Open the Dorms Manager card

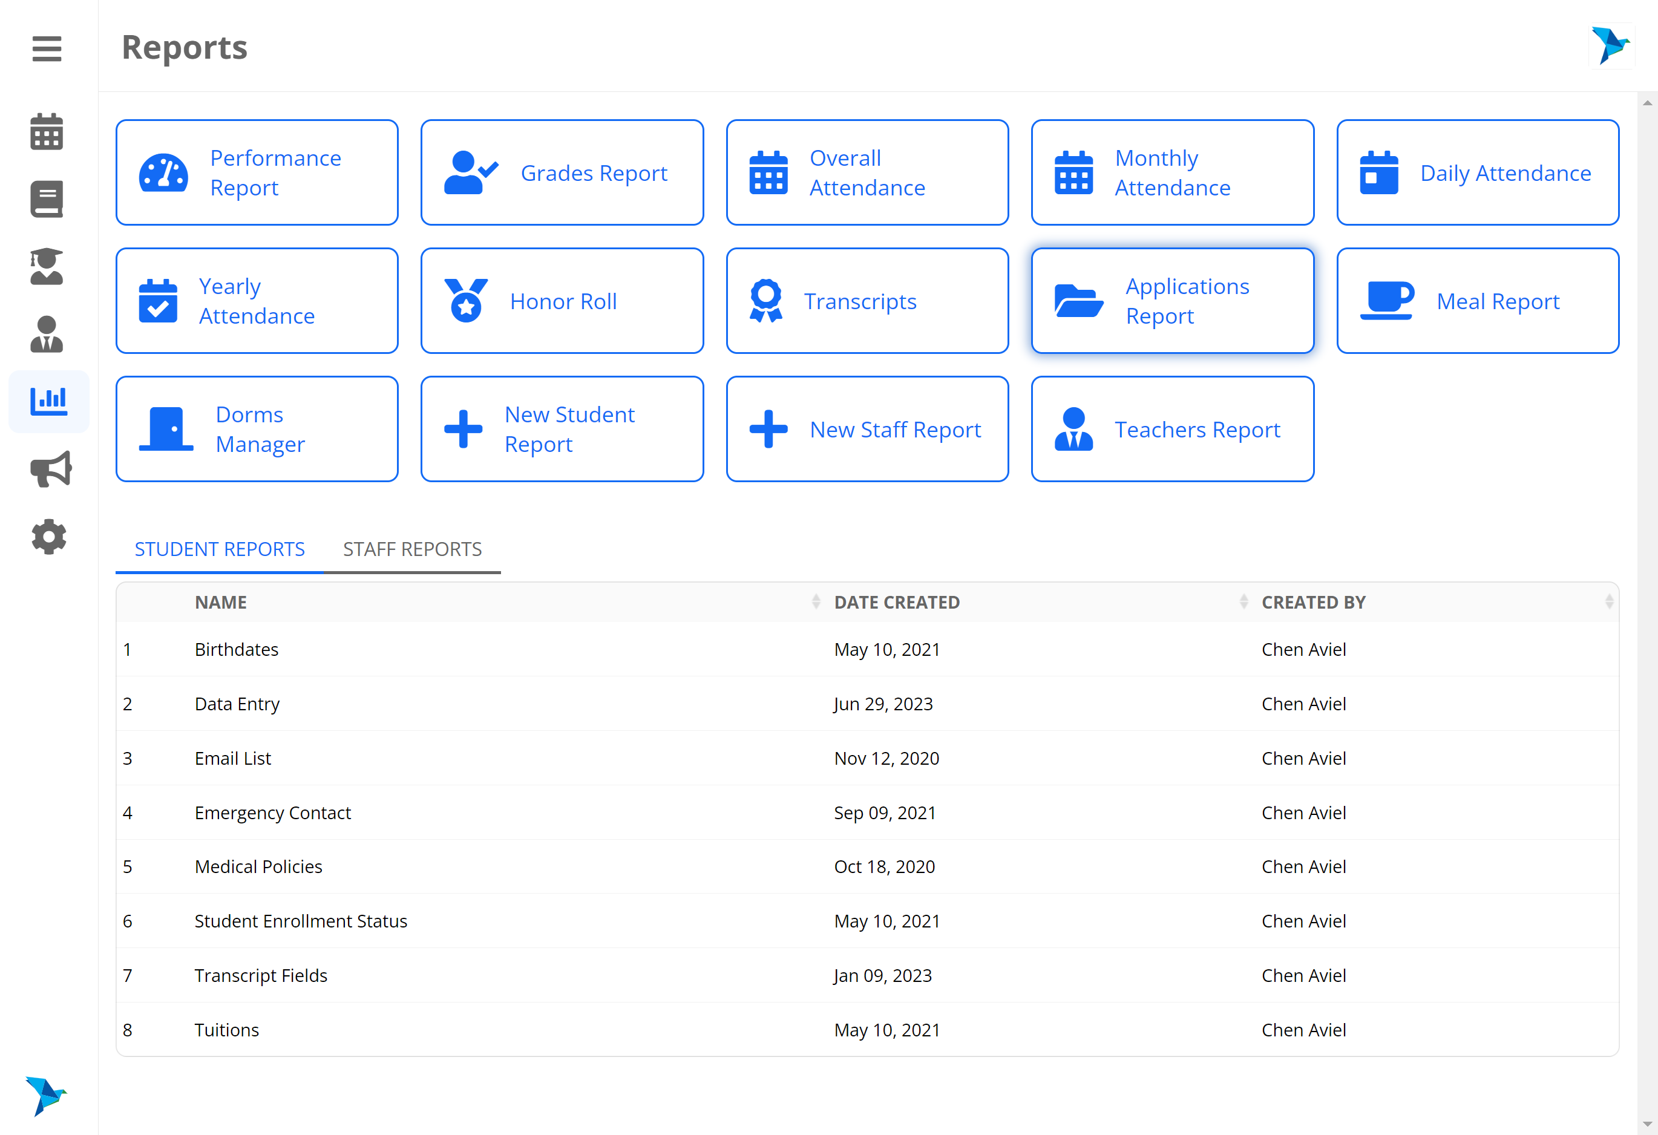pyautogui.click(x=257, y=429)
